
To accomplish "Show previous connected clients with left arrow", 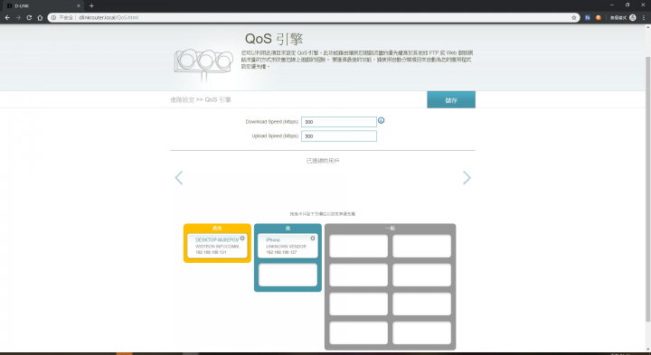I will (178, 177).
